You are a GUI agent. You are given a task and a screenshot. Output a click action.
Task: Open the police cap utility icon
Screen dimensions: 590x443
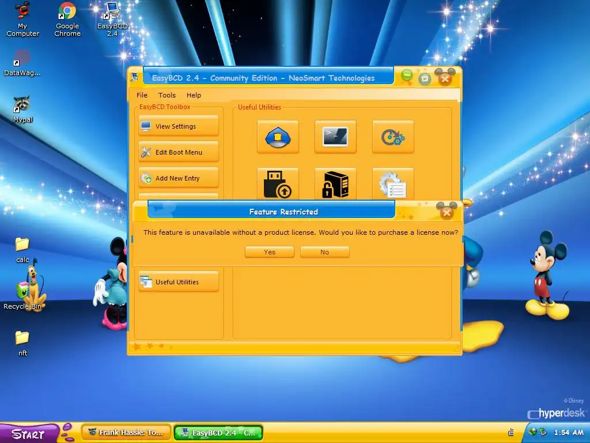(x=278, y=137)
